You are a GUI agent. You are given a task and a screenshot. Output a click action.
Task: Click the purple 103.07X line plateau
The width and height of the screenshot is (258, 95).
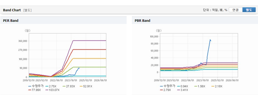pos(90,40)
